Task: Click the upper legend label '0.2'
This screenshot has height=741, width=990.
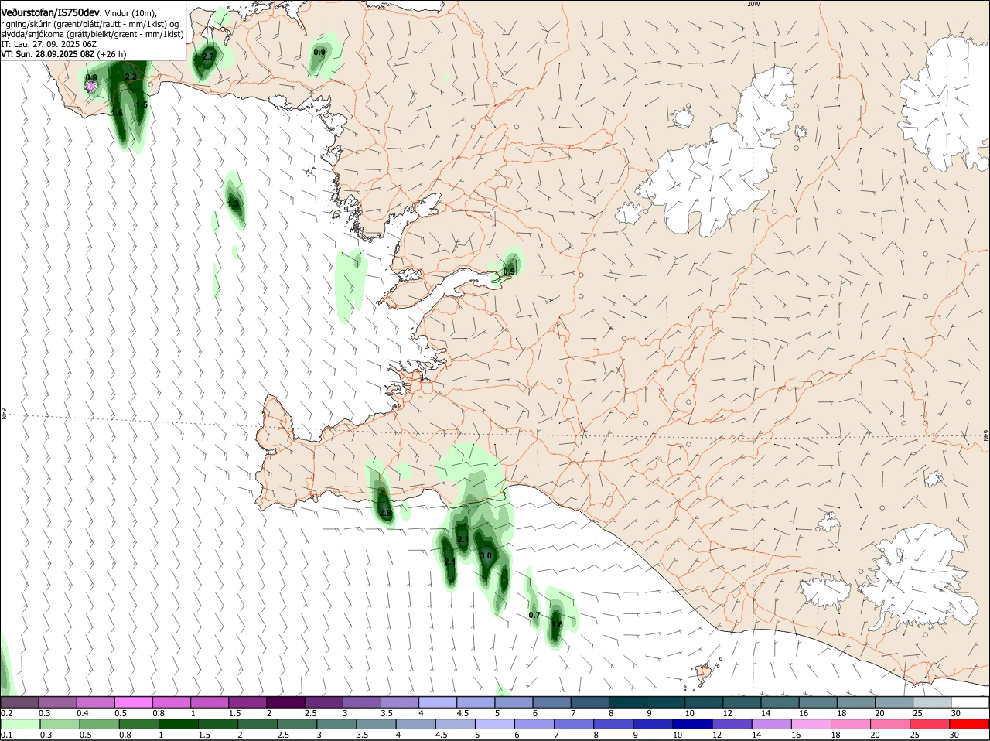Action: tap(6, 713)
